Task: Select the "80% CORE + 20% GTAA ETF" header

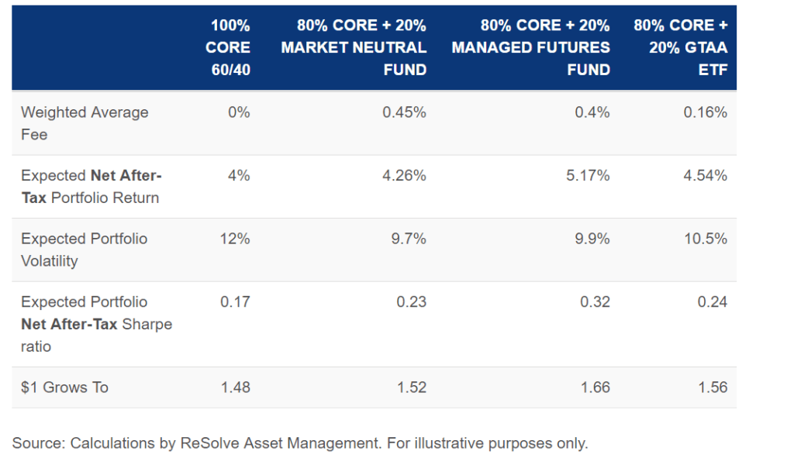Action: click(x=680, y=47)
